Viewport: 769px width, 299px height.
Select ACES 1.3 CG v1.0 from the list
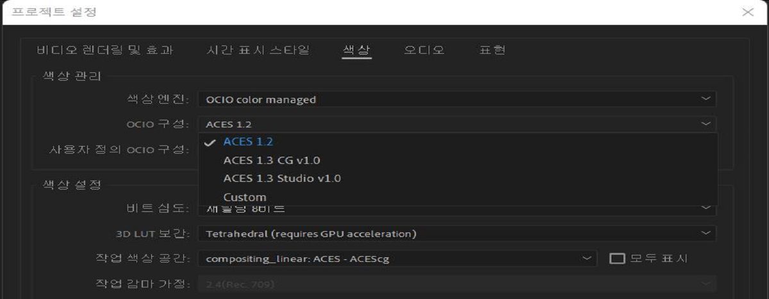click(x=271, y=160)
